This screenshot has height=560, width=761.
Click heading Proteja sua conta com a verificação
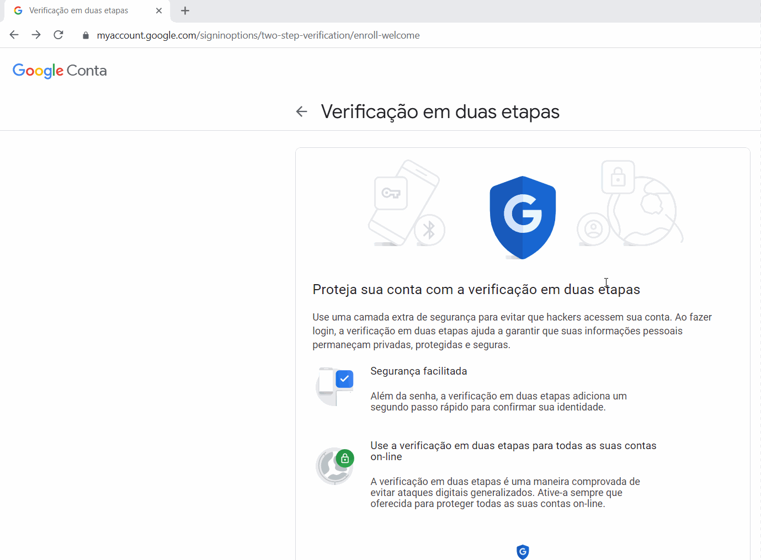coord(476,290)
